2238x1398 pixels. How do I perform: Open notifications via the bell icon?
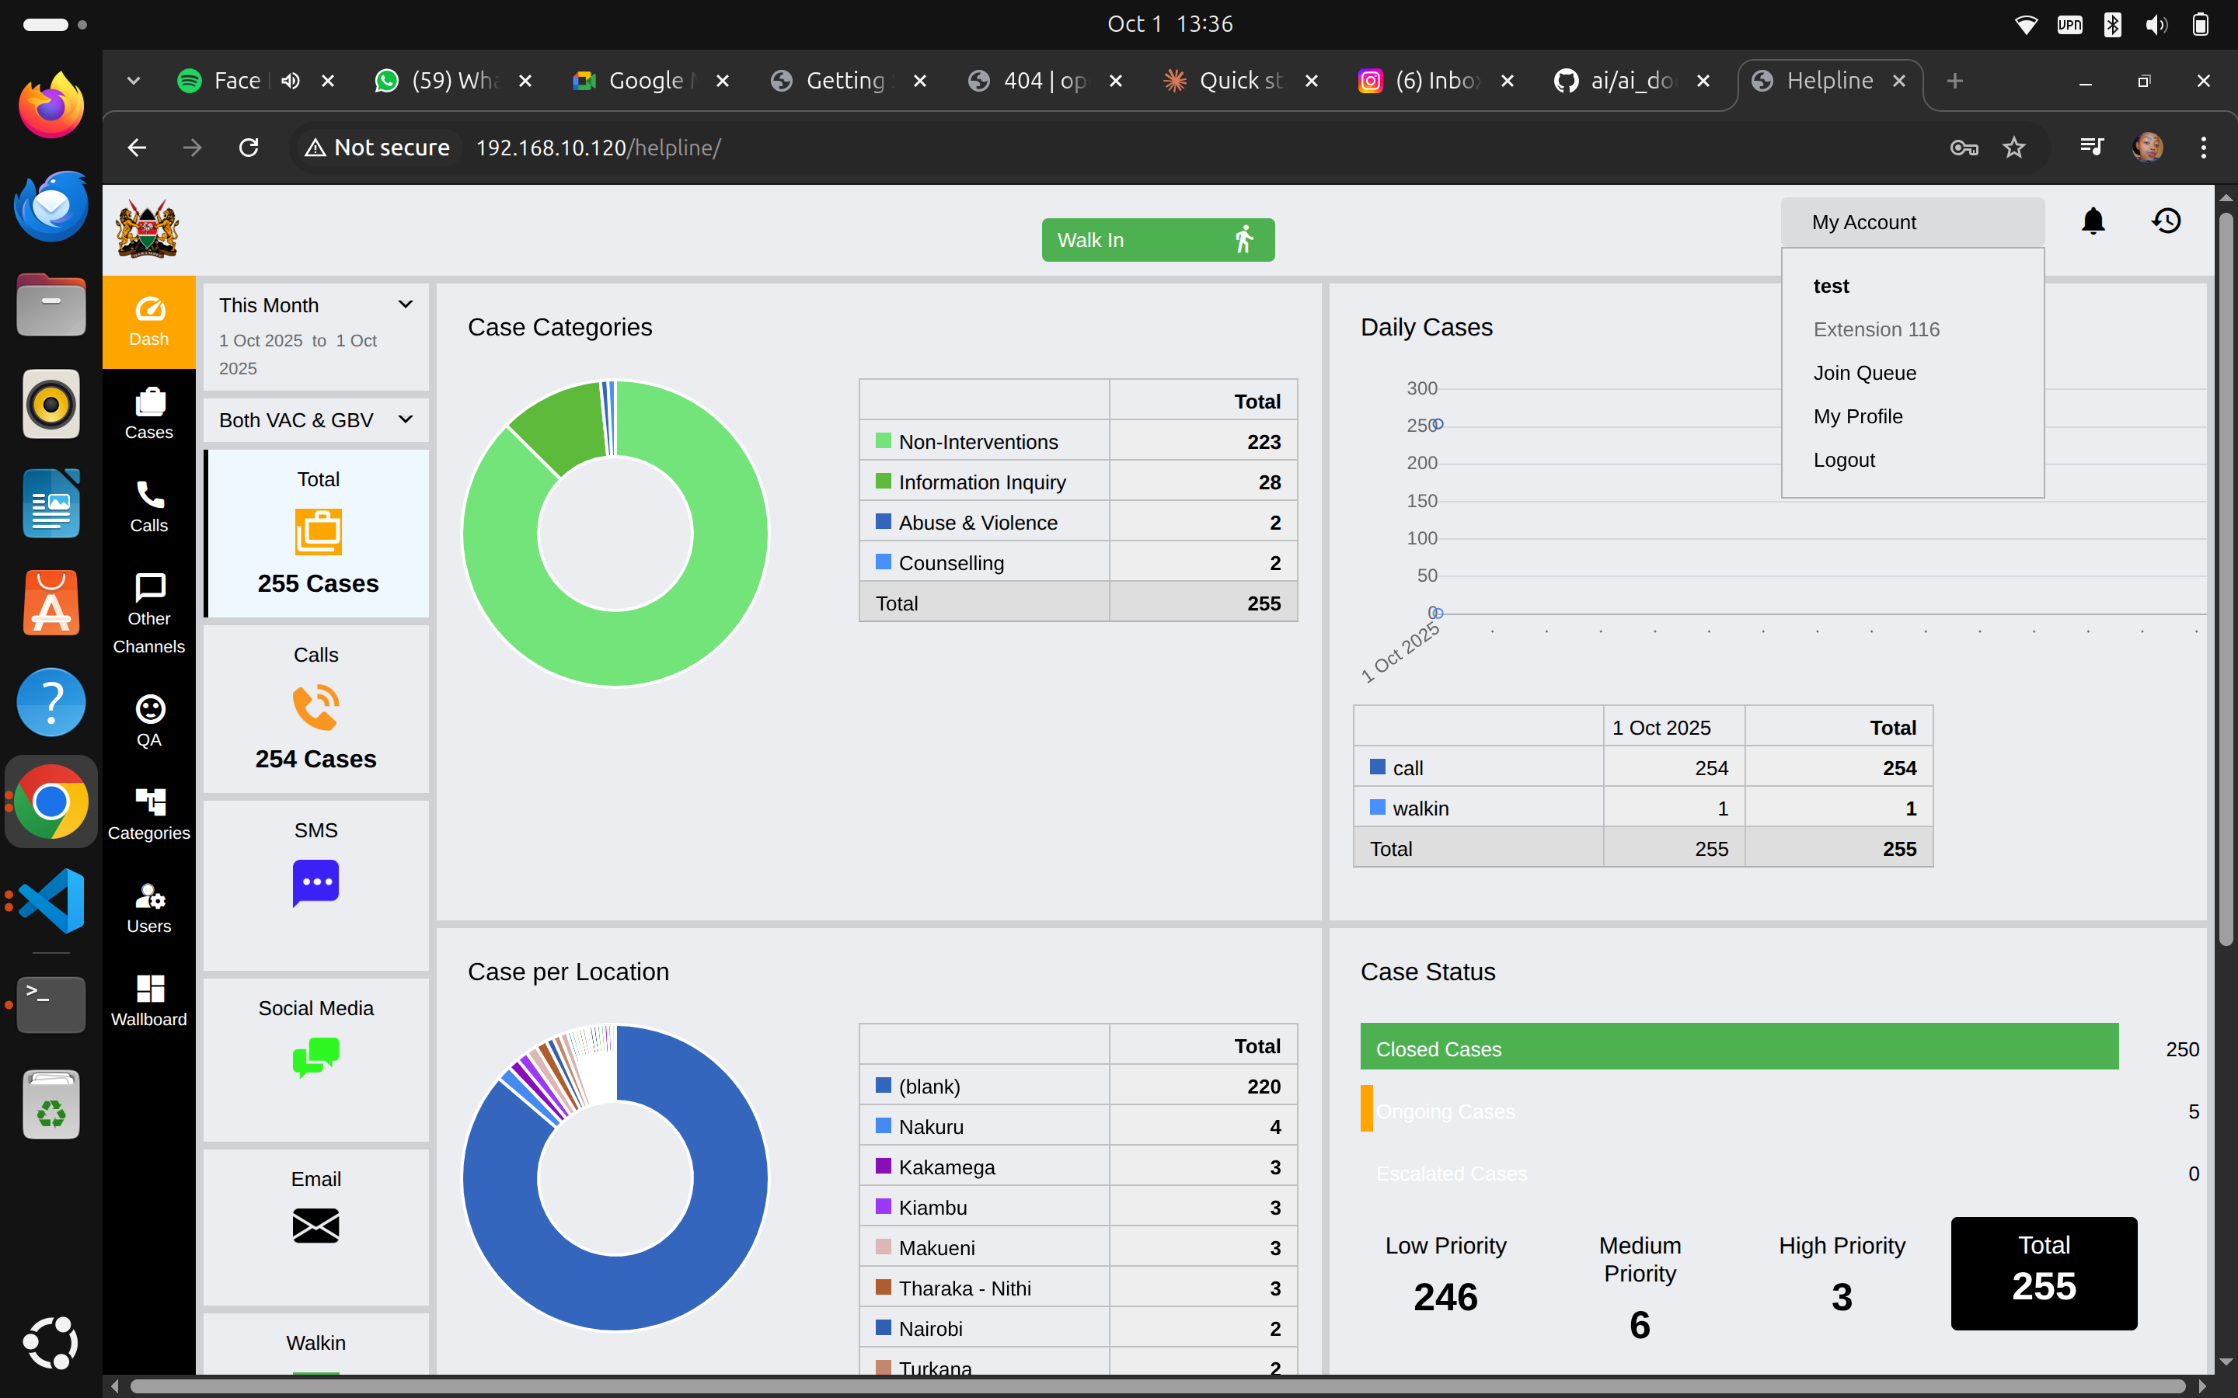(x=2093, y=221)
